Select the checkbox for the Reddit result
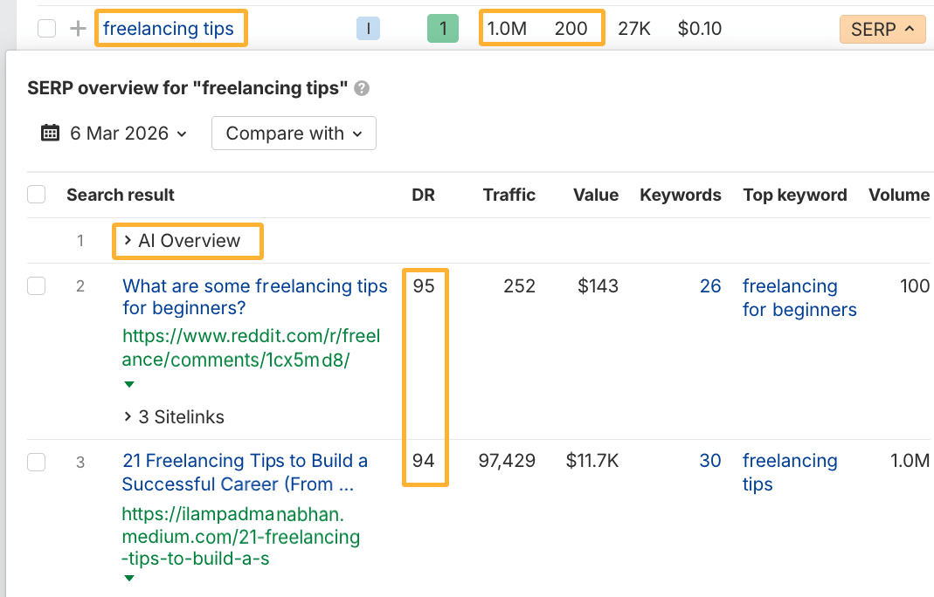This screenshot has width=934, height=597. [36, 285]
